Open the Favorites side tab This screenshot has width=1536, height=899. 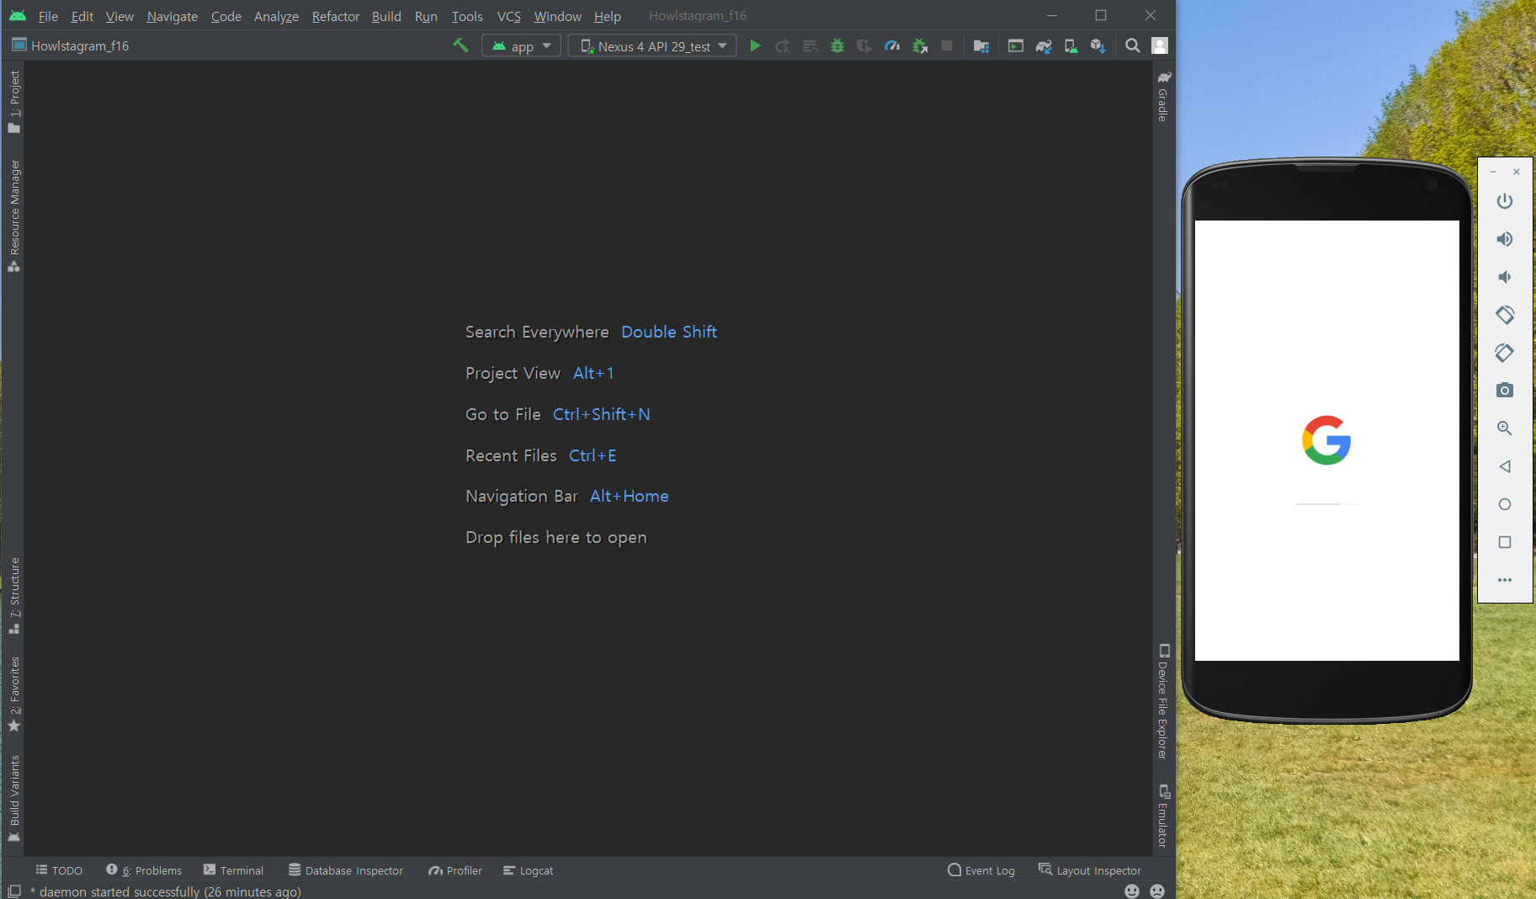click(13, 694)
